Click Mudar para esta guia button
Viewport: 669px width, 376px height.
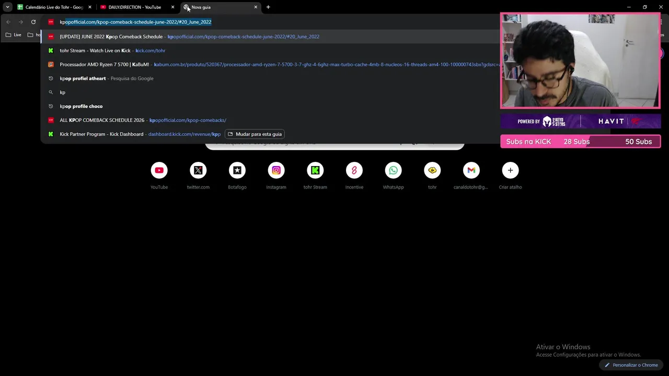[x=255, y=134]
